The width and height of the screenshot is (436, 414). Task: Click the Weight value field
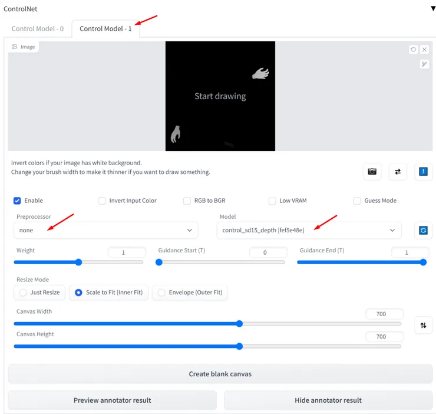[x=127, y=252]
